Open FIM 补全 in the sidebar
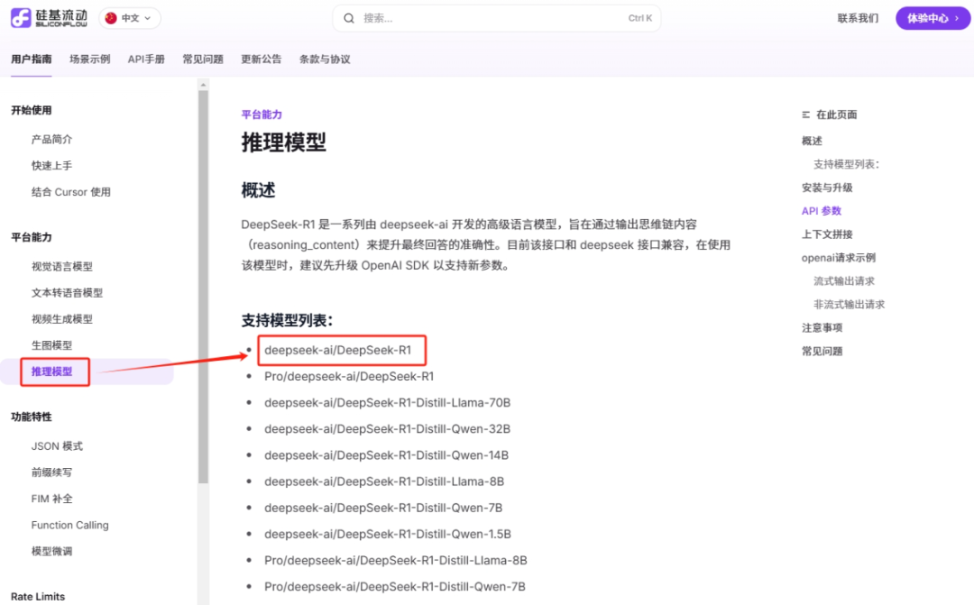974x605 pixels. 52,499
